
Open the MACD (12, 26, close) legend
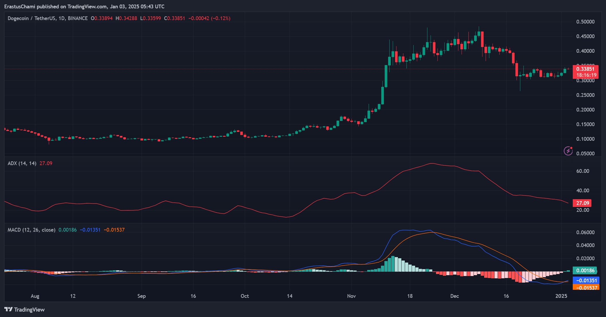point(31,230)
